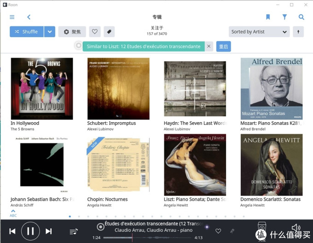Image resolution: width=313 pixels, height=243 pixels.
Task: Toggle the circle beside the Similar to Liszt filter
Action: click(78, 45)
